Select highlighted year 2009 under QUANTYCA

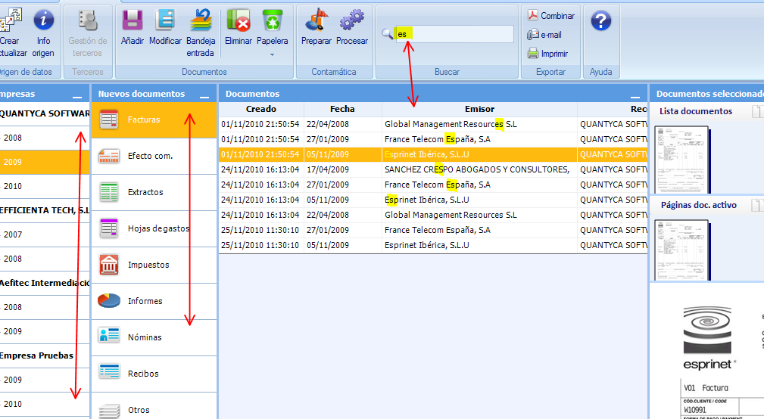click(x=45, y=162)
